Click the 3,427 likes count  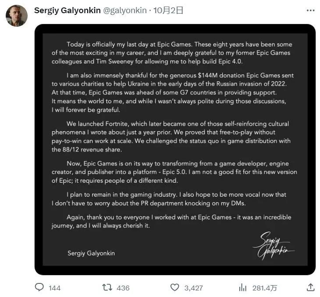tap(193, 288)
